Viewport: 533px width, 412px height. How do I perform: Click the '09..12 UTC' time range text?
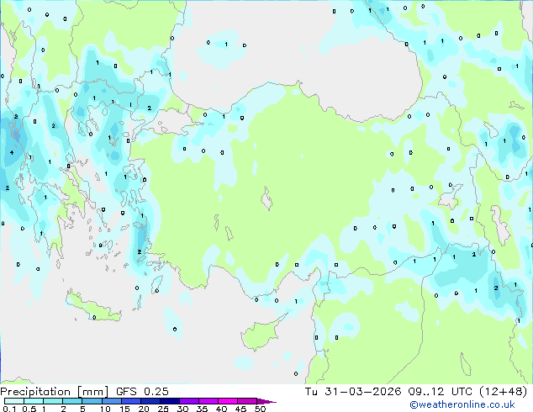(441, 391)
